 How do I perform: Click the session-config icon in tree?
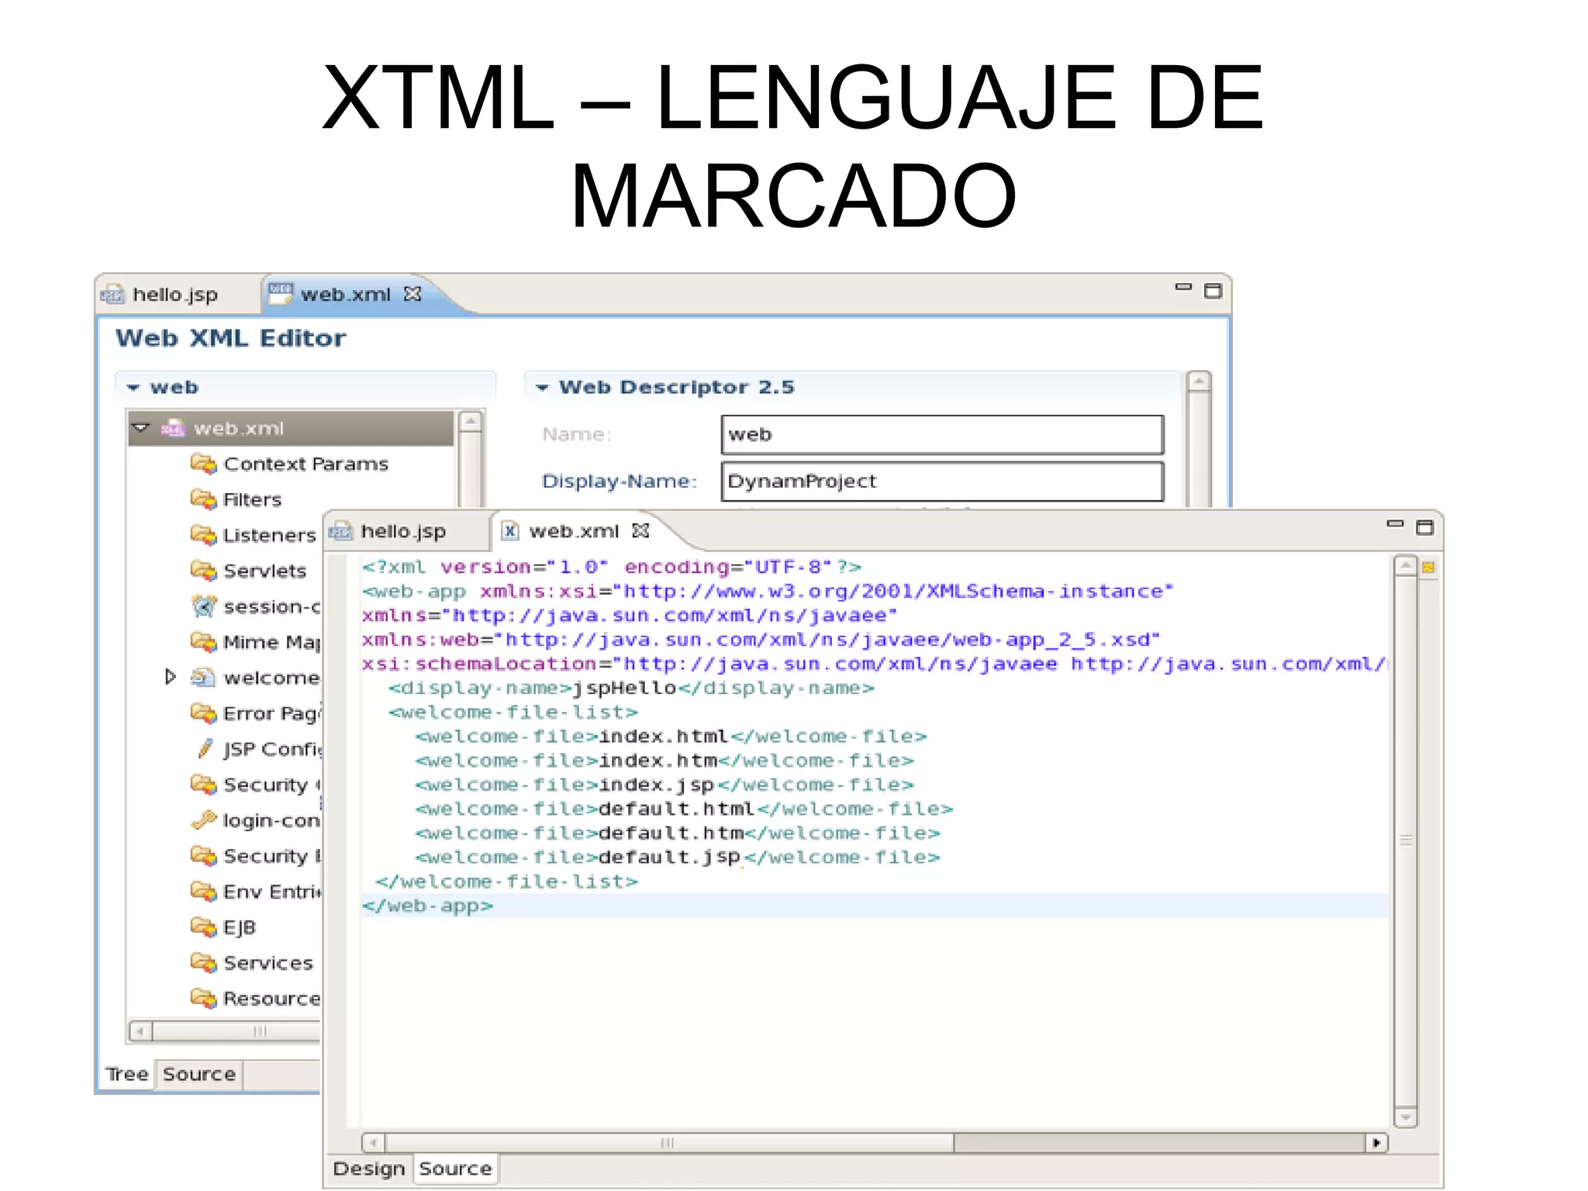click(203, 606)
